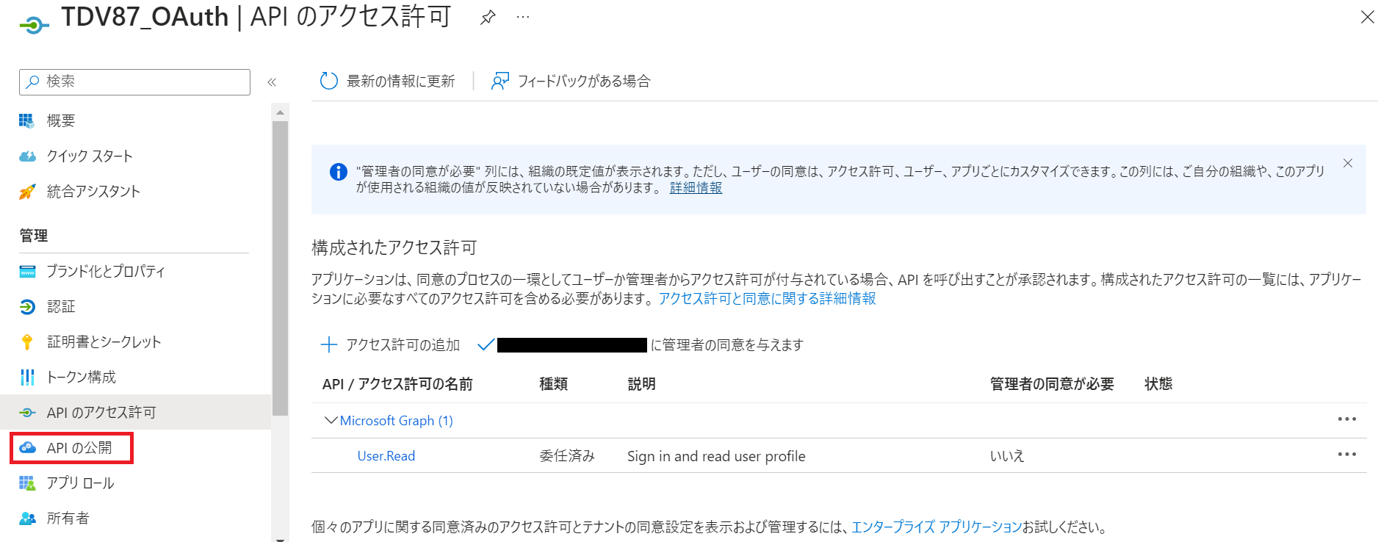Select API のアクセス許可 in the sidebar
The image size is (1378, 542).
101,413
